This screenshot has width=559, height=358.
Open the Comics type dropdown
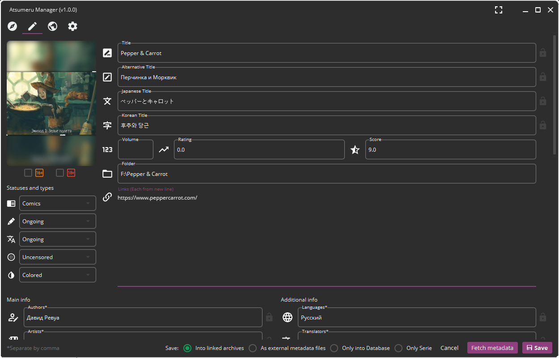coord(58,203)
